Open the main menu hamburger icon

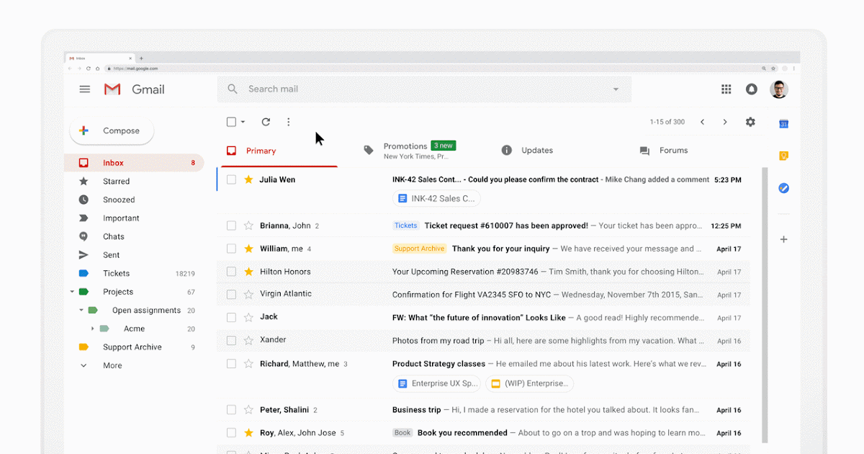click(85, 89)
